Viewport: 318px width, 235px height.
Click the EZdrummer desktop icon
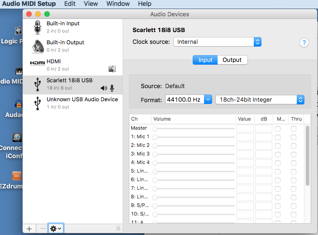[x=17, y=176]
